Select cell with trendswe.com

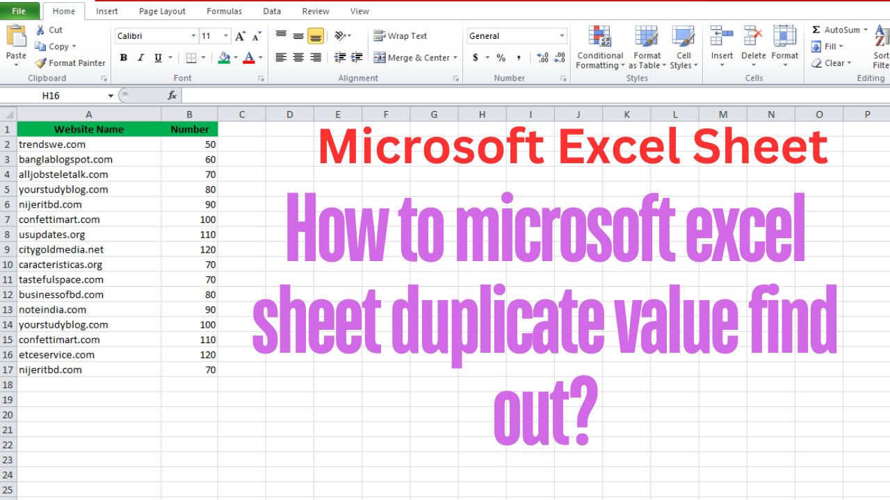pyautogui.click(x=89, y=144)
